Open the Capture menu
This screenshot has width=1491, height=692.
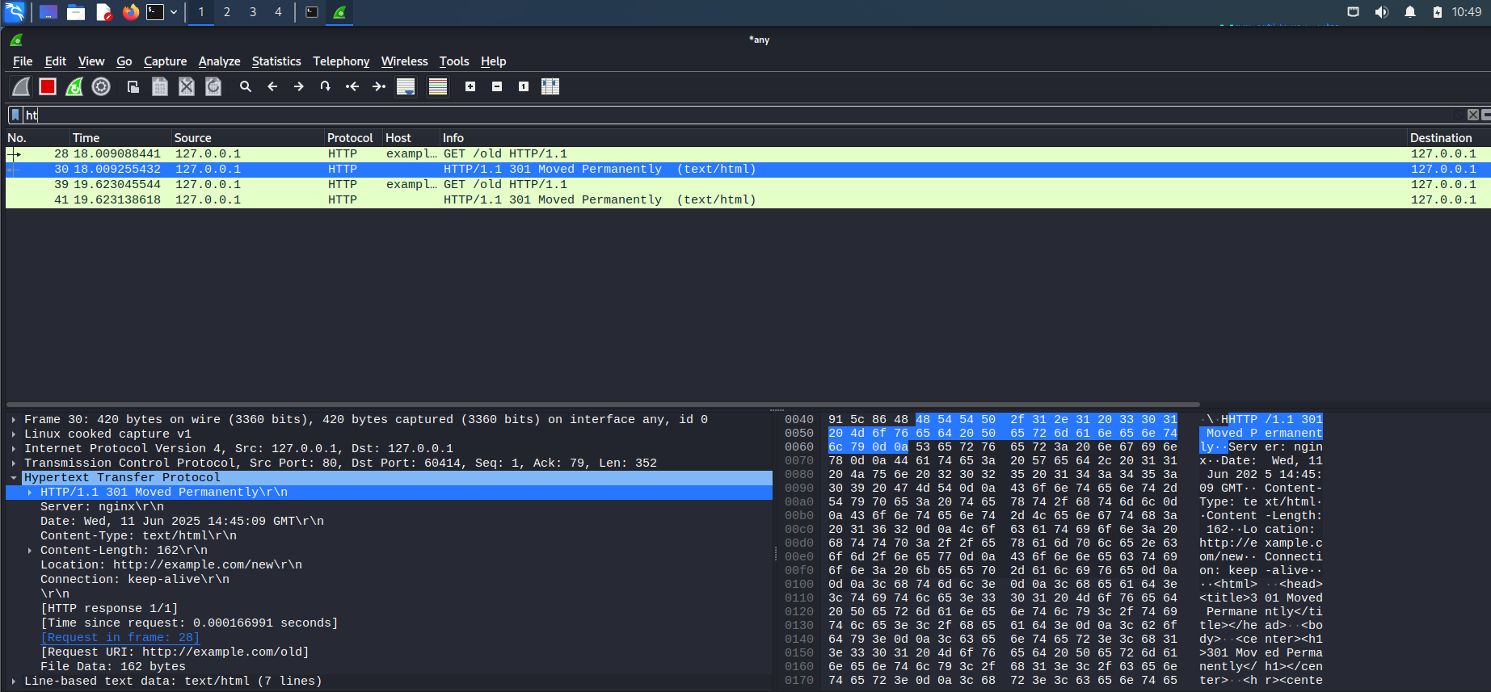pyautogui.click(x=165, y=61)
